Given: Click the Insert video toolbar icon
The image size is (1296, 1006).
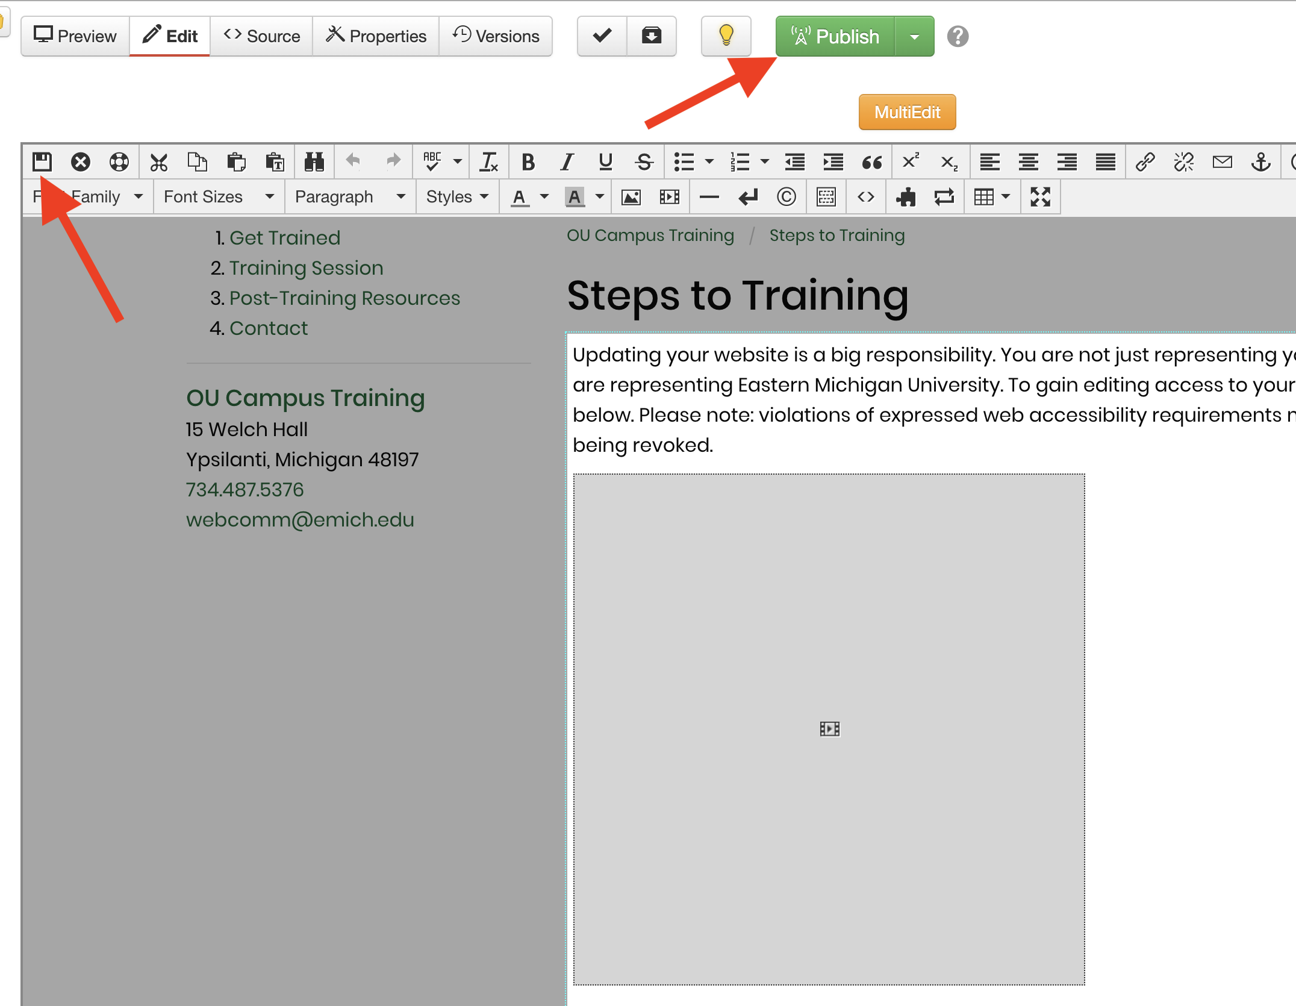Looking at the screenshot, I should pyautogui.click(x=670, y=197).
